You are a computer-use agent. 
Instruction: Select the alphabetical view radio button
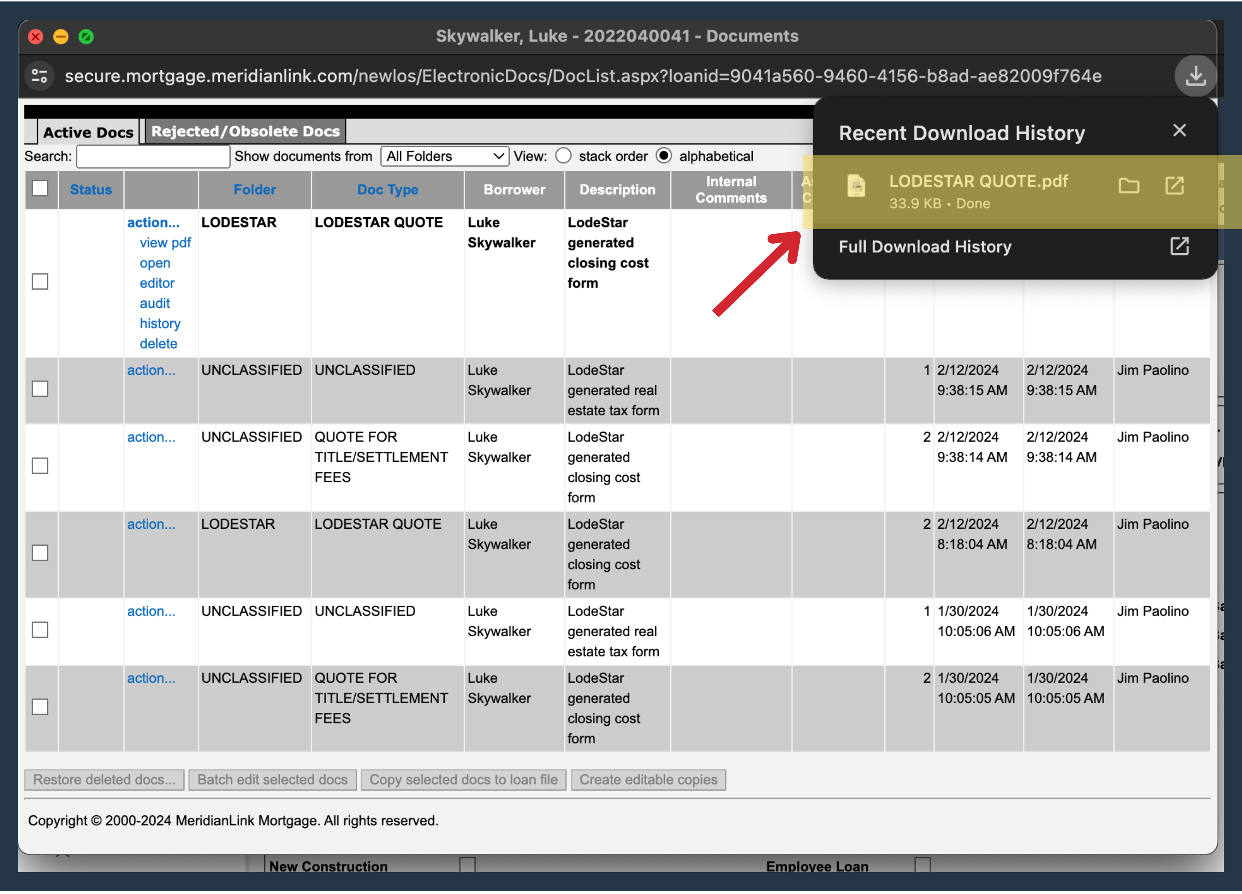(x=663, y=156)
